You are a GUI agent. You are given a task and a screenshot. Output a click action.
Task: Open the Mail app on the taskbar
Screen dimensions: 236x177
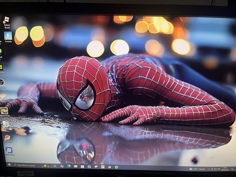89,167
